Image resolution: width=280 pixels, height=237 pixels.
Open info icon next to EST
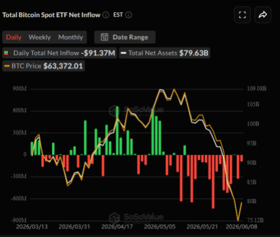click(129, 15)
